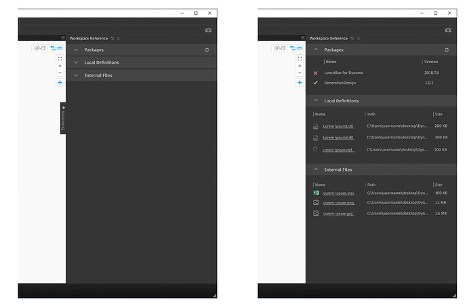Open Lorem ipsum1.dll link
The height and width of the screenshot is (306, 467).
click(x=338, y=126)
